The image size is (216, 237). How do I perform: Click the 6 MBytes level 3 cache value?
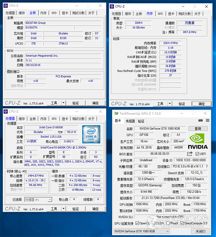coord(78,190)
